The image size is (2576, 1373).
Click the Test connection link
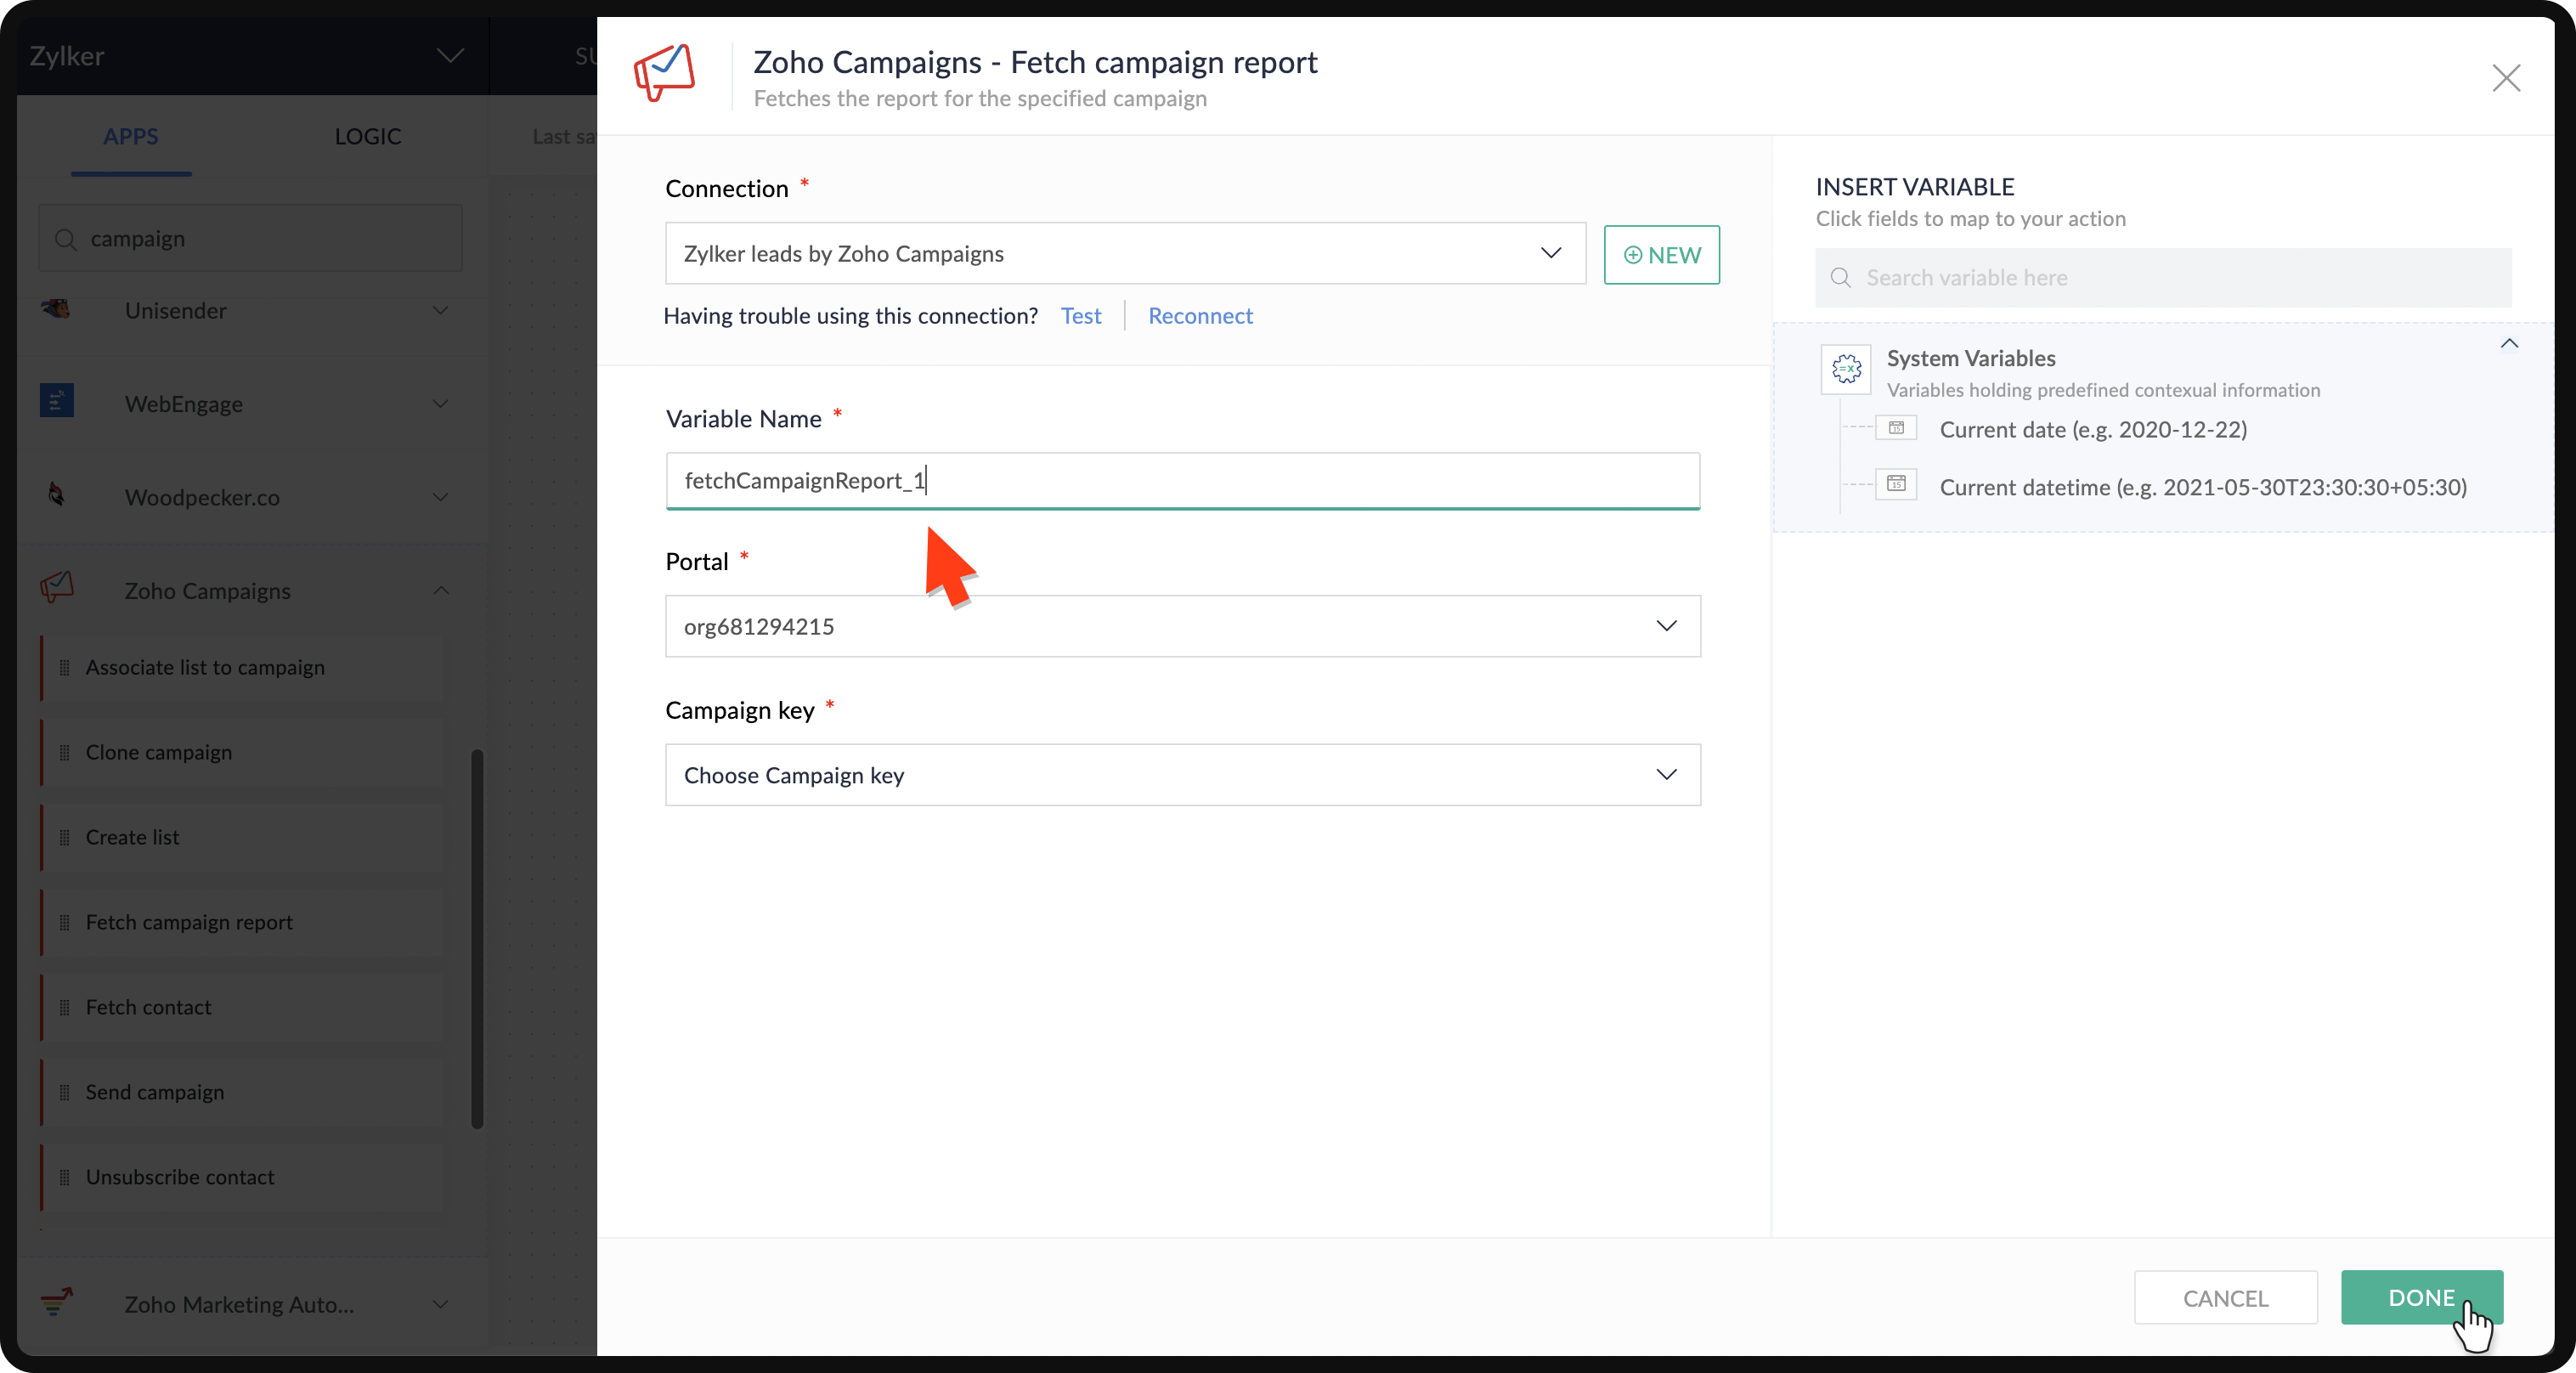pyautogui.click(x=1080, y=316)
